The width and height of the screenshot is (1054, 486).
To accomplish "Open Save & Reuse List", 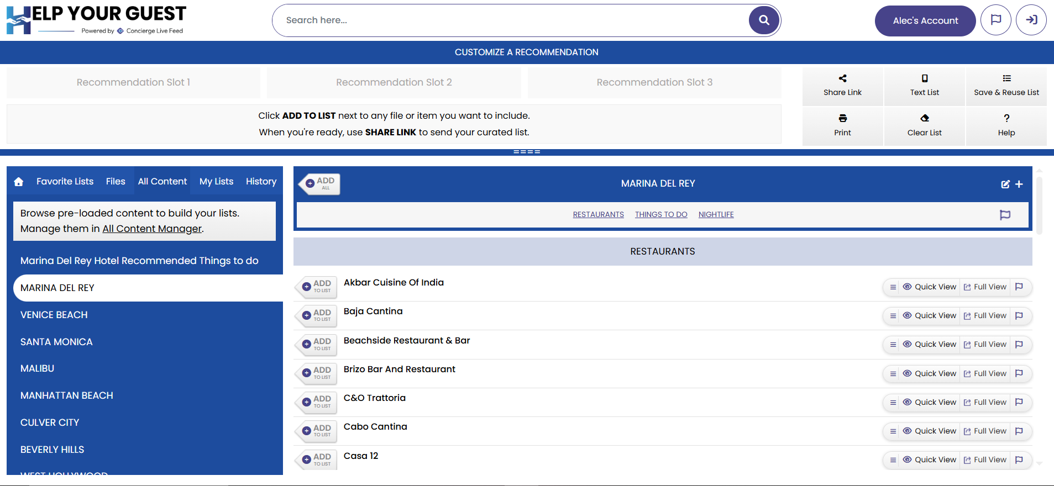I will 1006,86.
